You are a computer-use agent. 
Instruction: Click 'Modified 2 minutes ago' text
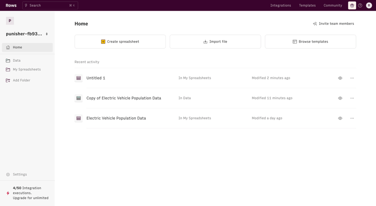(271, 78)
